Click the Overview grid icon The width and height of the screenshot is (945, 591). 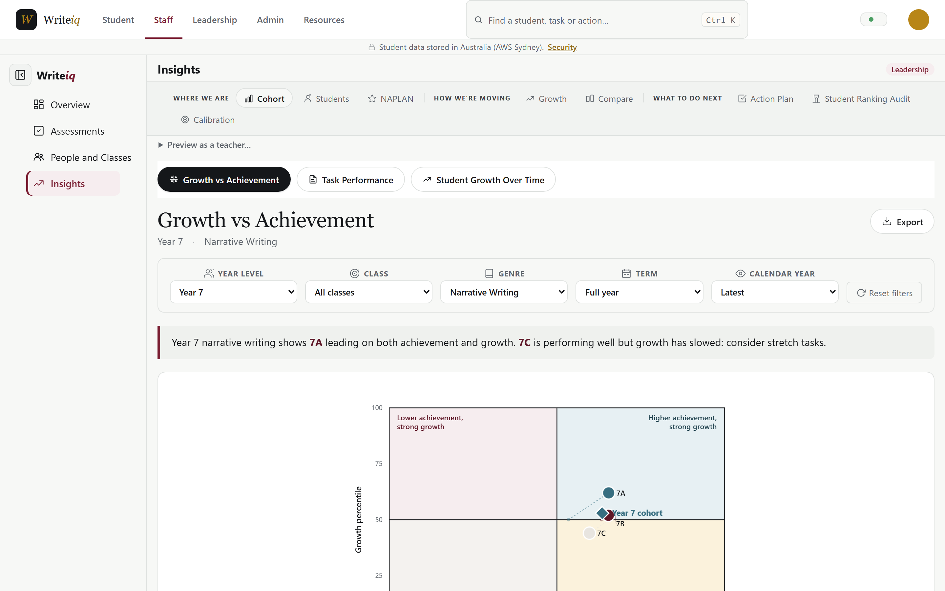click(x=39, y=104)
